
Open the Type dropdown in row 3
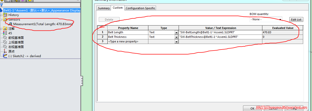click(176, 42)
